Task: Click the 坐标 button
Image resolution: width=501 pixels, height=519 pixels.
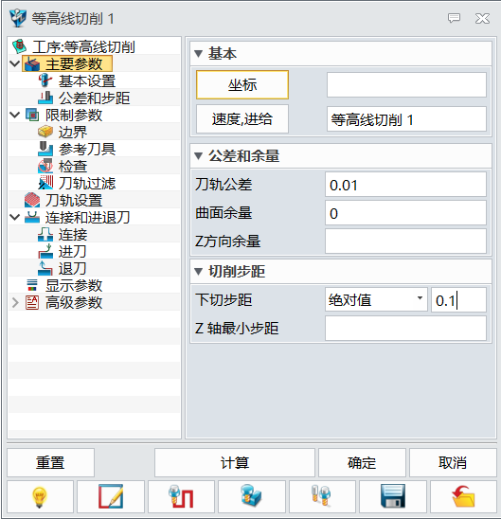Action: [x=242, y=84]
